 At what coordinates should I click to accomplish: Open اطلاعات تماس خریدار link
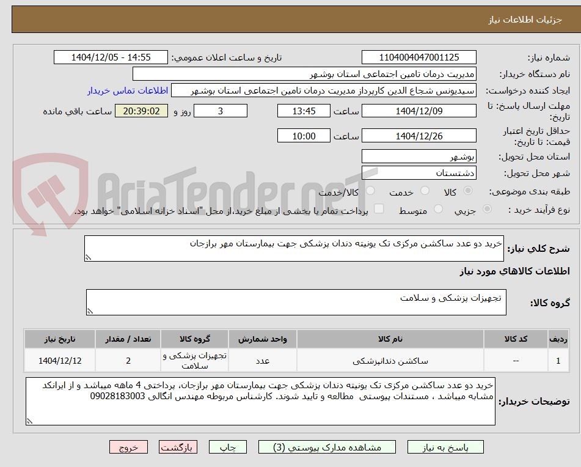click(128, 91)
